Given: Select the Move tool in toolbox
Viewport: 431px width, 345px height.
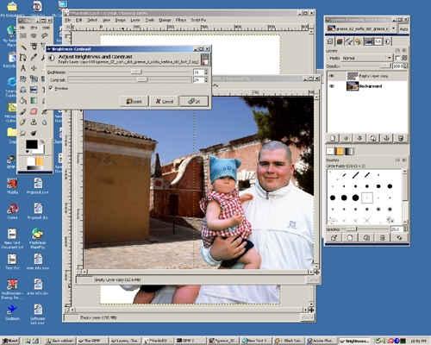Looking at the screenshot, I should tap(34, 68).
